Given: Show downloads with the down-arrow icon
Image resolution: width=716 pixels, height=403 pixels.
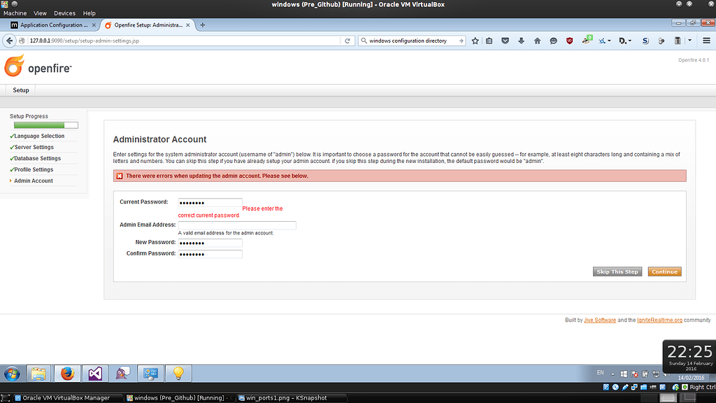Looking at the screenshot, I should point(521,41).
